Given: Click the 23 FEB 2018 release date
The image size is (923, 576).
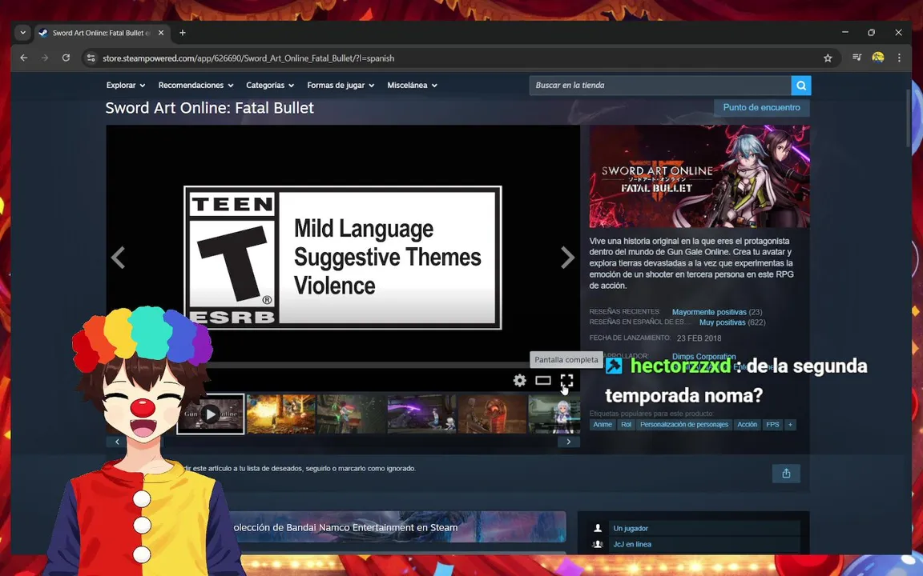Looking at the screenshot, I should click(699, 338).
